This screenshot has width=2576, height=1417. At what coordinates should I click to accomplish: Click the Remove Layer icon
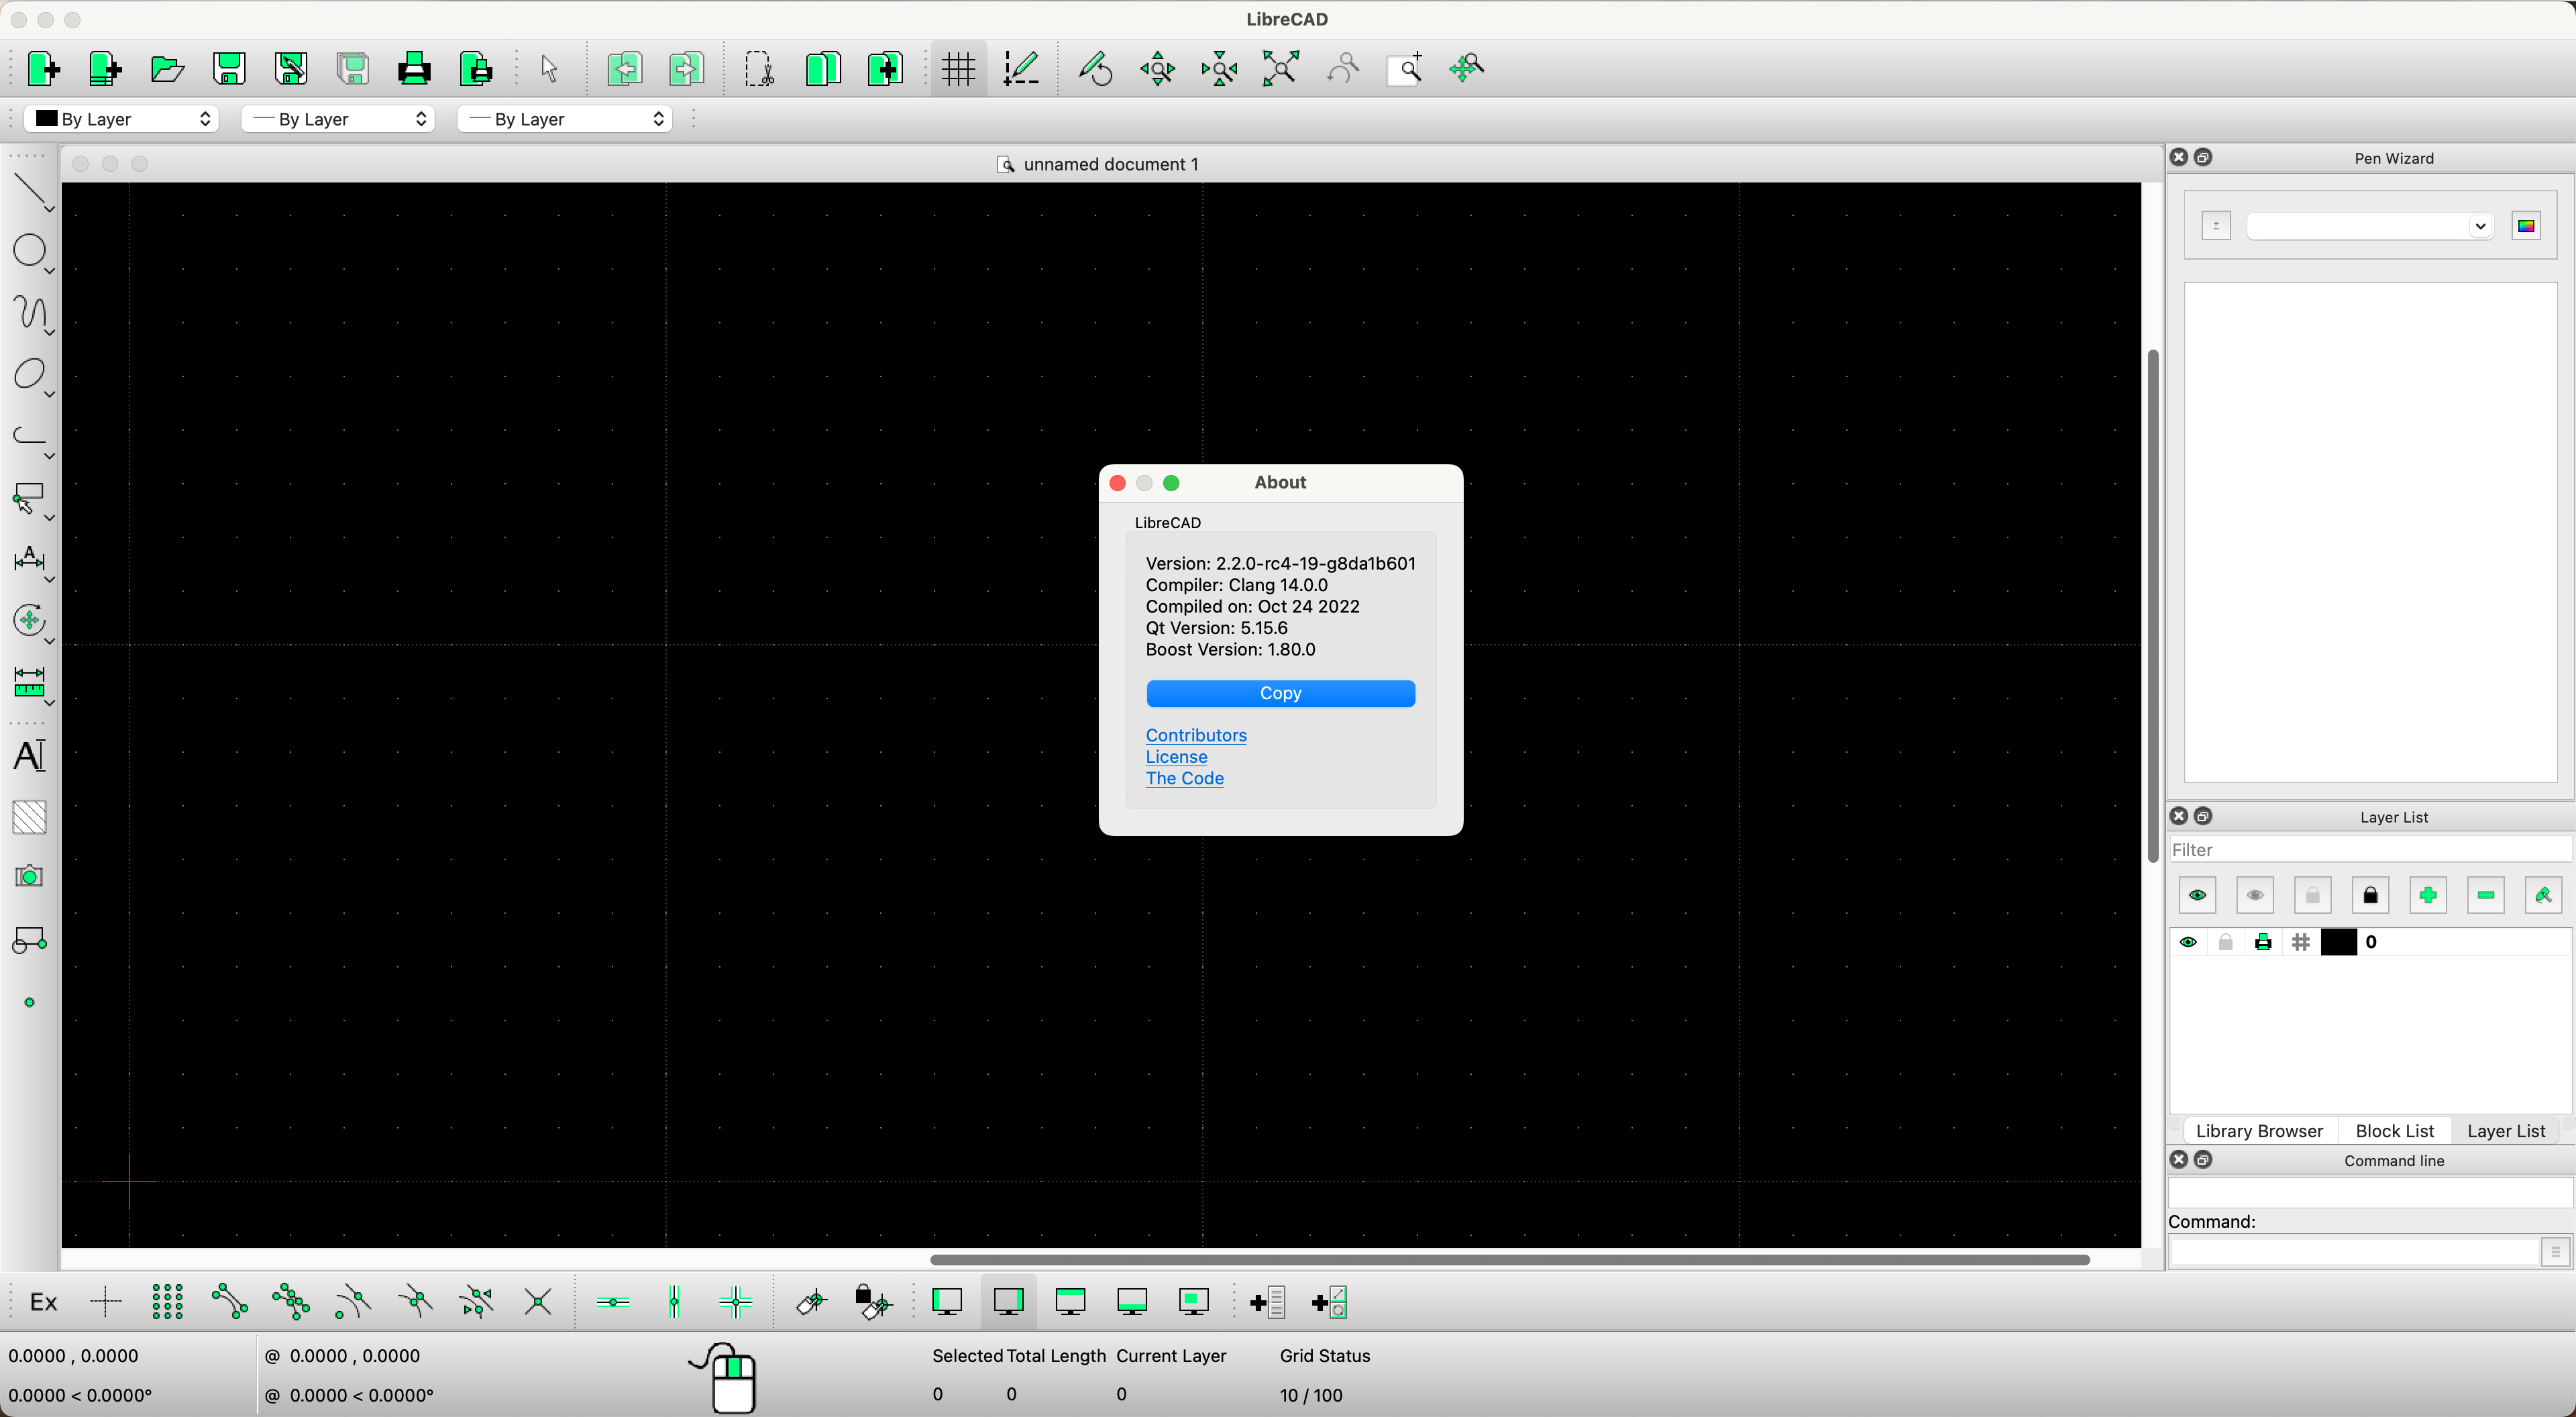point(2486,894)
